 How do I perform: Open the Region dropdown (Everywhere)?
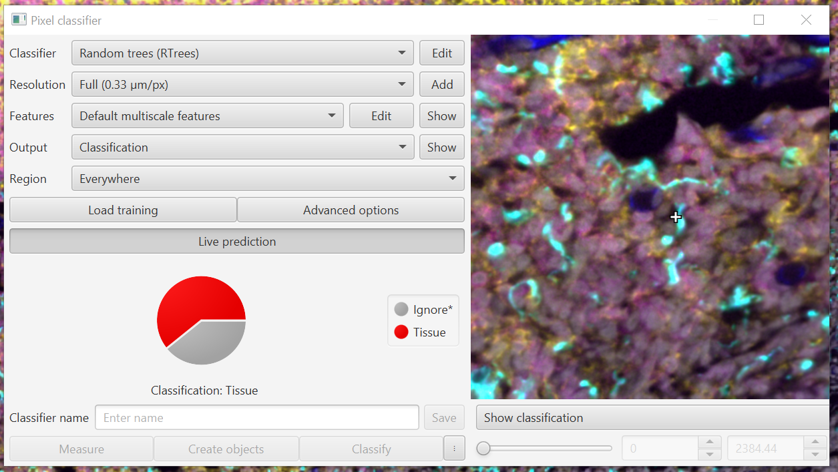tap(268, 179)
